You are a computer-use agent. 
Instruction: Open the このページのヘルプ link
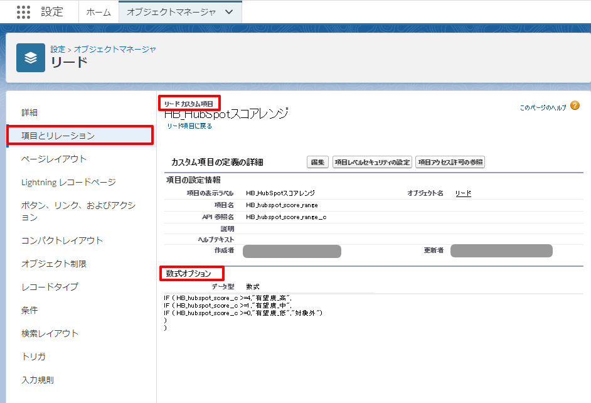[543, 108]
